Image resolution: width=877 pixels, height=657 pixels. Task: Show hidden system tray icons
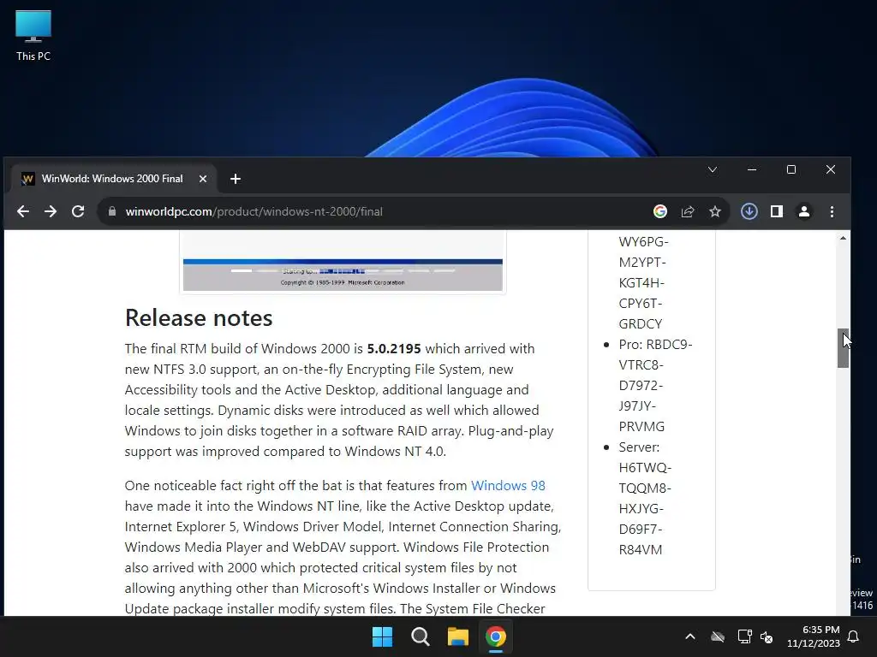point(690,636)
